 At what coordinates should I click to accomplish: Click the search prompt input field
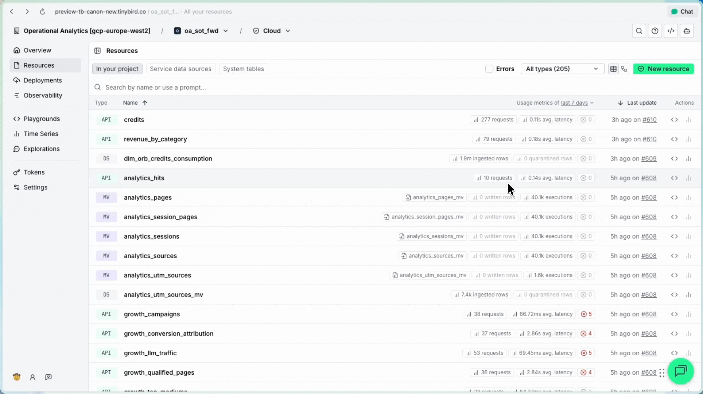click(219, 87)
